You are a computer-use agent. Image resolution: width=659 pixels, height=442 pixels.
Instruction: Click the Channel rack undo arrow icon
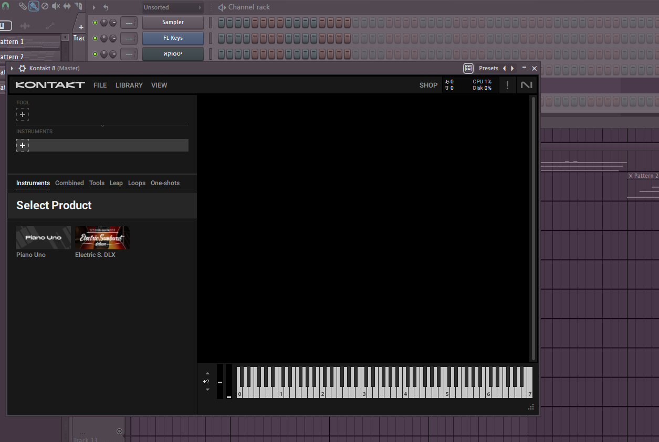(x=106, y=7)
